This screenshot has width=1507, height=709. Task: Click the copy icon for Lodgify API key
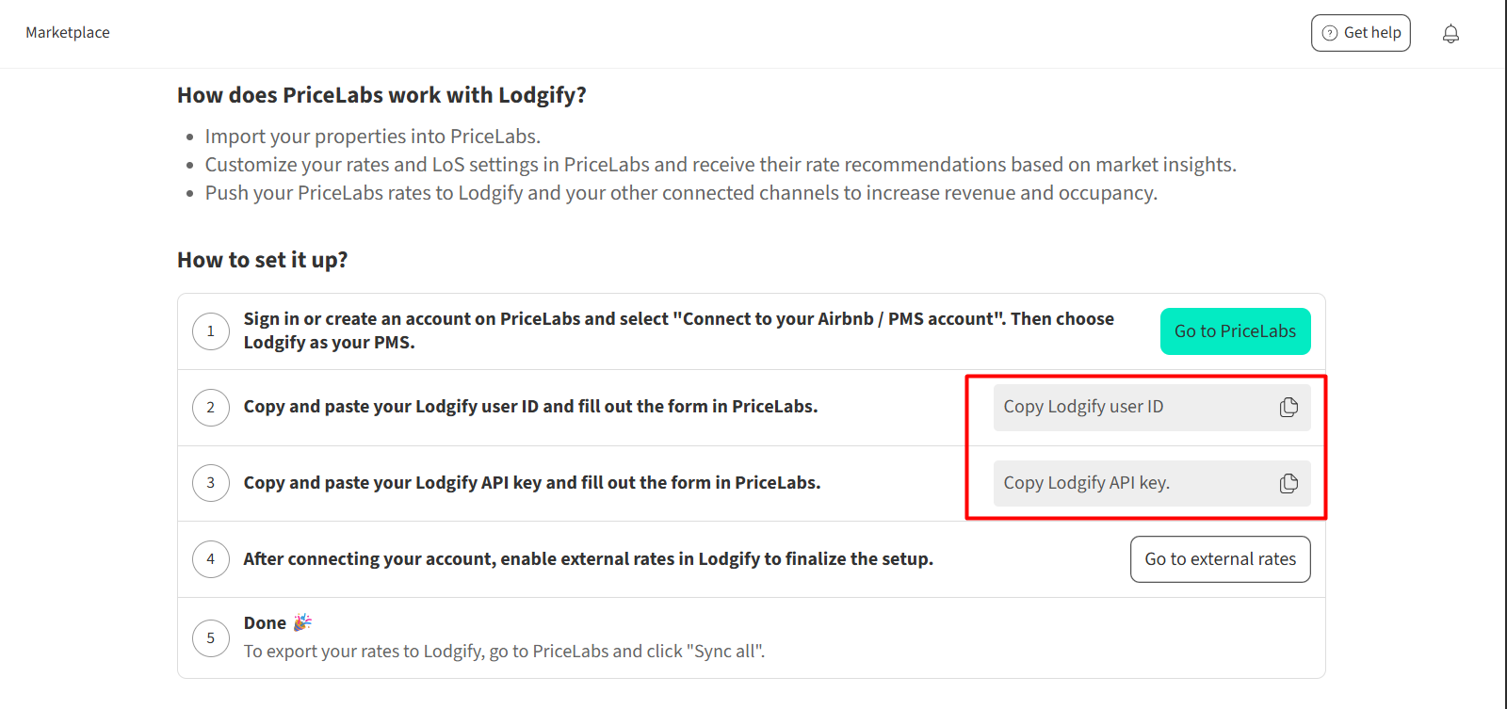click(1288, 483)
